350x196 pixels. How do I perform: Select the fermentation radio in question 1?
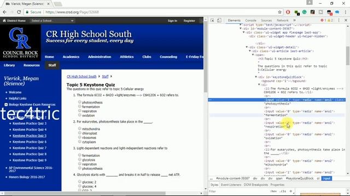click(x=80, y=107)
